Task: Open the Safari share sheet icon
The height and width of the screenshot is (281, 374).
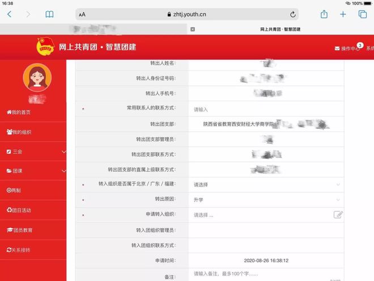Action: [324, 14]
